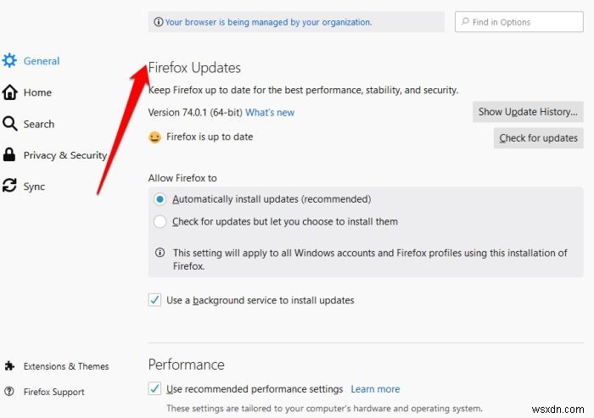Viewport: 594px width, 418px height.
Task: Click the Privacy & Security lock icon
Action: click(9, 155)
